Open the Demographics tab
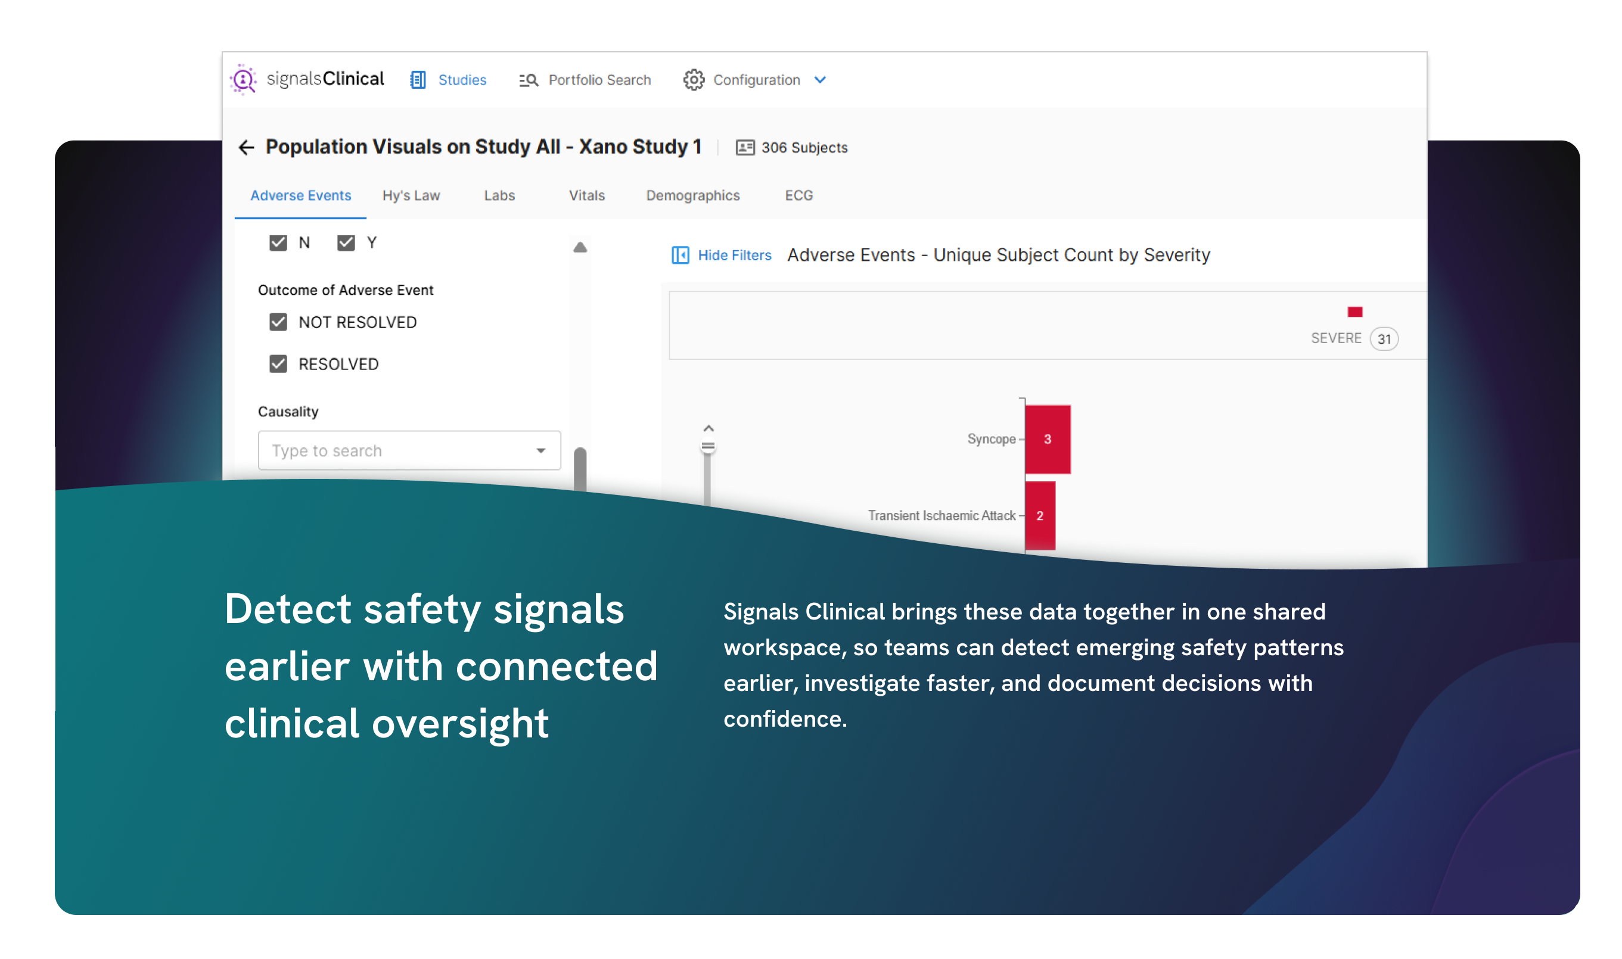 point(692,195)
